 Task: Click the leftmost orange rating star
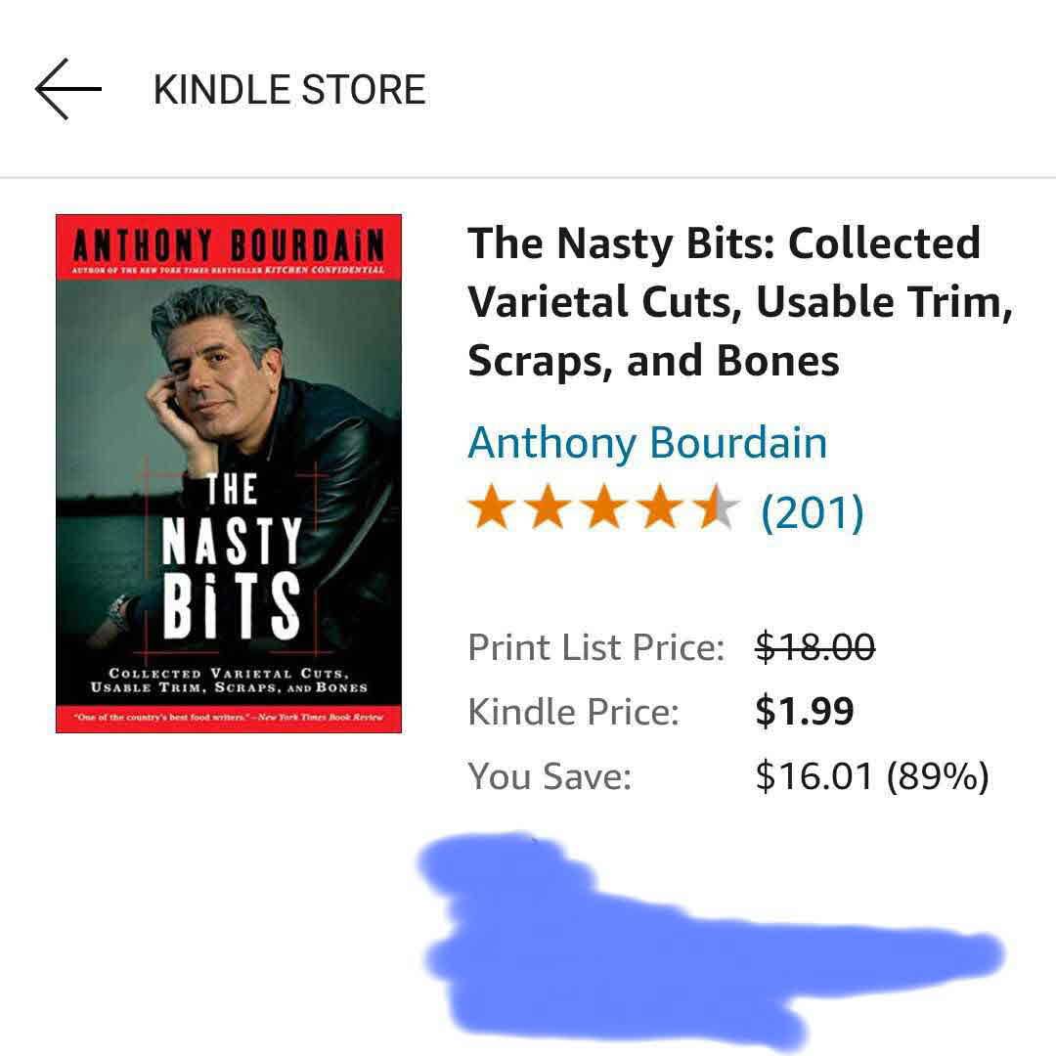[x=490, y=510]
